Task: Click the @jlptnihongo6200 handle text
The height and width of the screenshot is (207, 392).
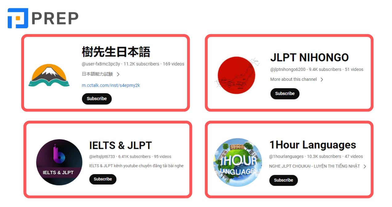Action: pos(288,69)
